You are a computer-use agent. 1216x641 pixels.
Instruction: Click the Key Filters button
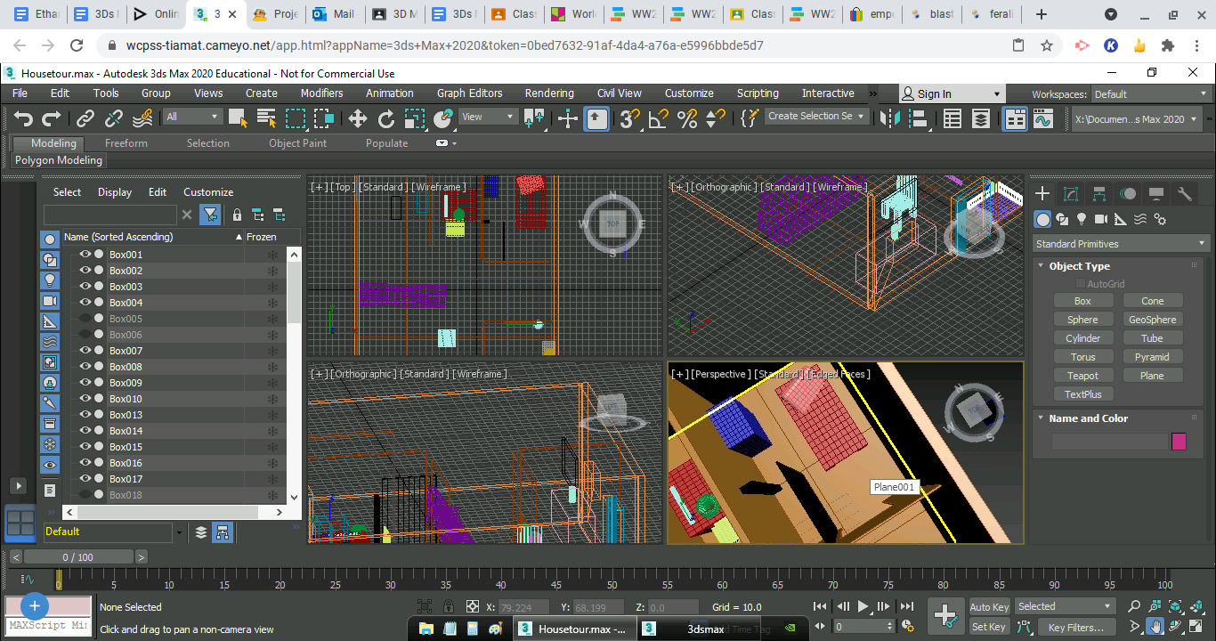(1075, 627)
